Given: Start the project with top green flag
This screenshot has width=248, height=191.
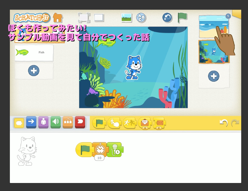Looking at the screenshot, I should pos(182,17).
